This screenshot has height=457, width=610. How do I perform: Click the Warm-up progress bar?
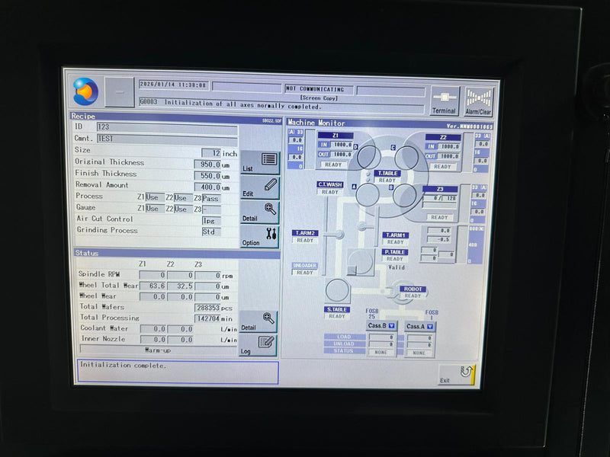[x=159, y=350]
